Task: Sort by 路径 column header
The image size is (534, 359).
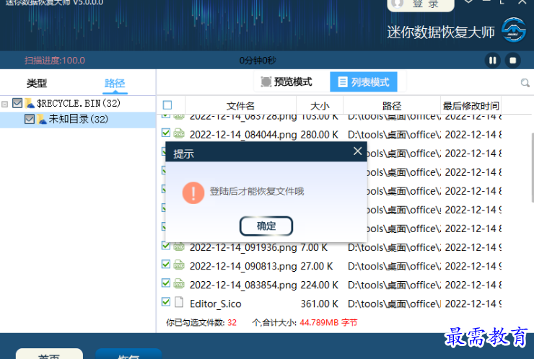Action: 392,106
